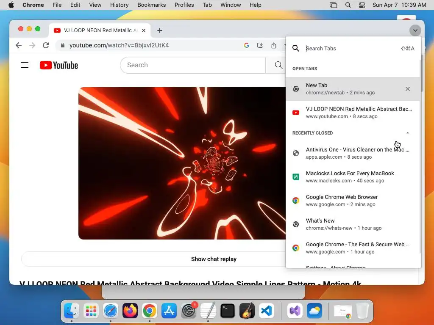
Task: Open System Settings from the Dock
Action: click(189, 311)
